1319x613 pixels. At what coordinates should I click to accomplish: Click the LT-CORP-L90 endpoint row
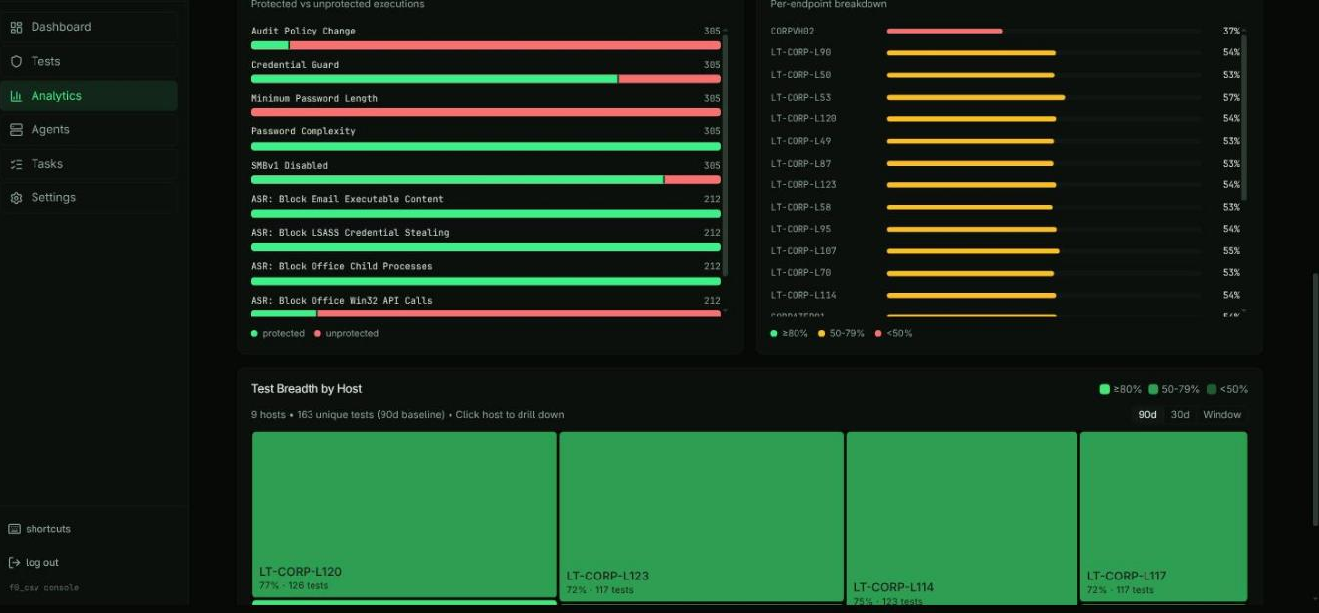click(1005, 52)
